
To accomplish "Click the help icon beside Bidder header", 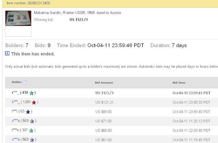I will click(x=25, y=83).
